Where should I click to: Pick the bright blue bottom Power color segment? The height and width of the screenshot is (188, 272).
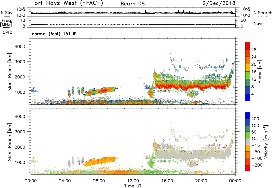(x=248, y=97)
